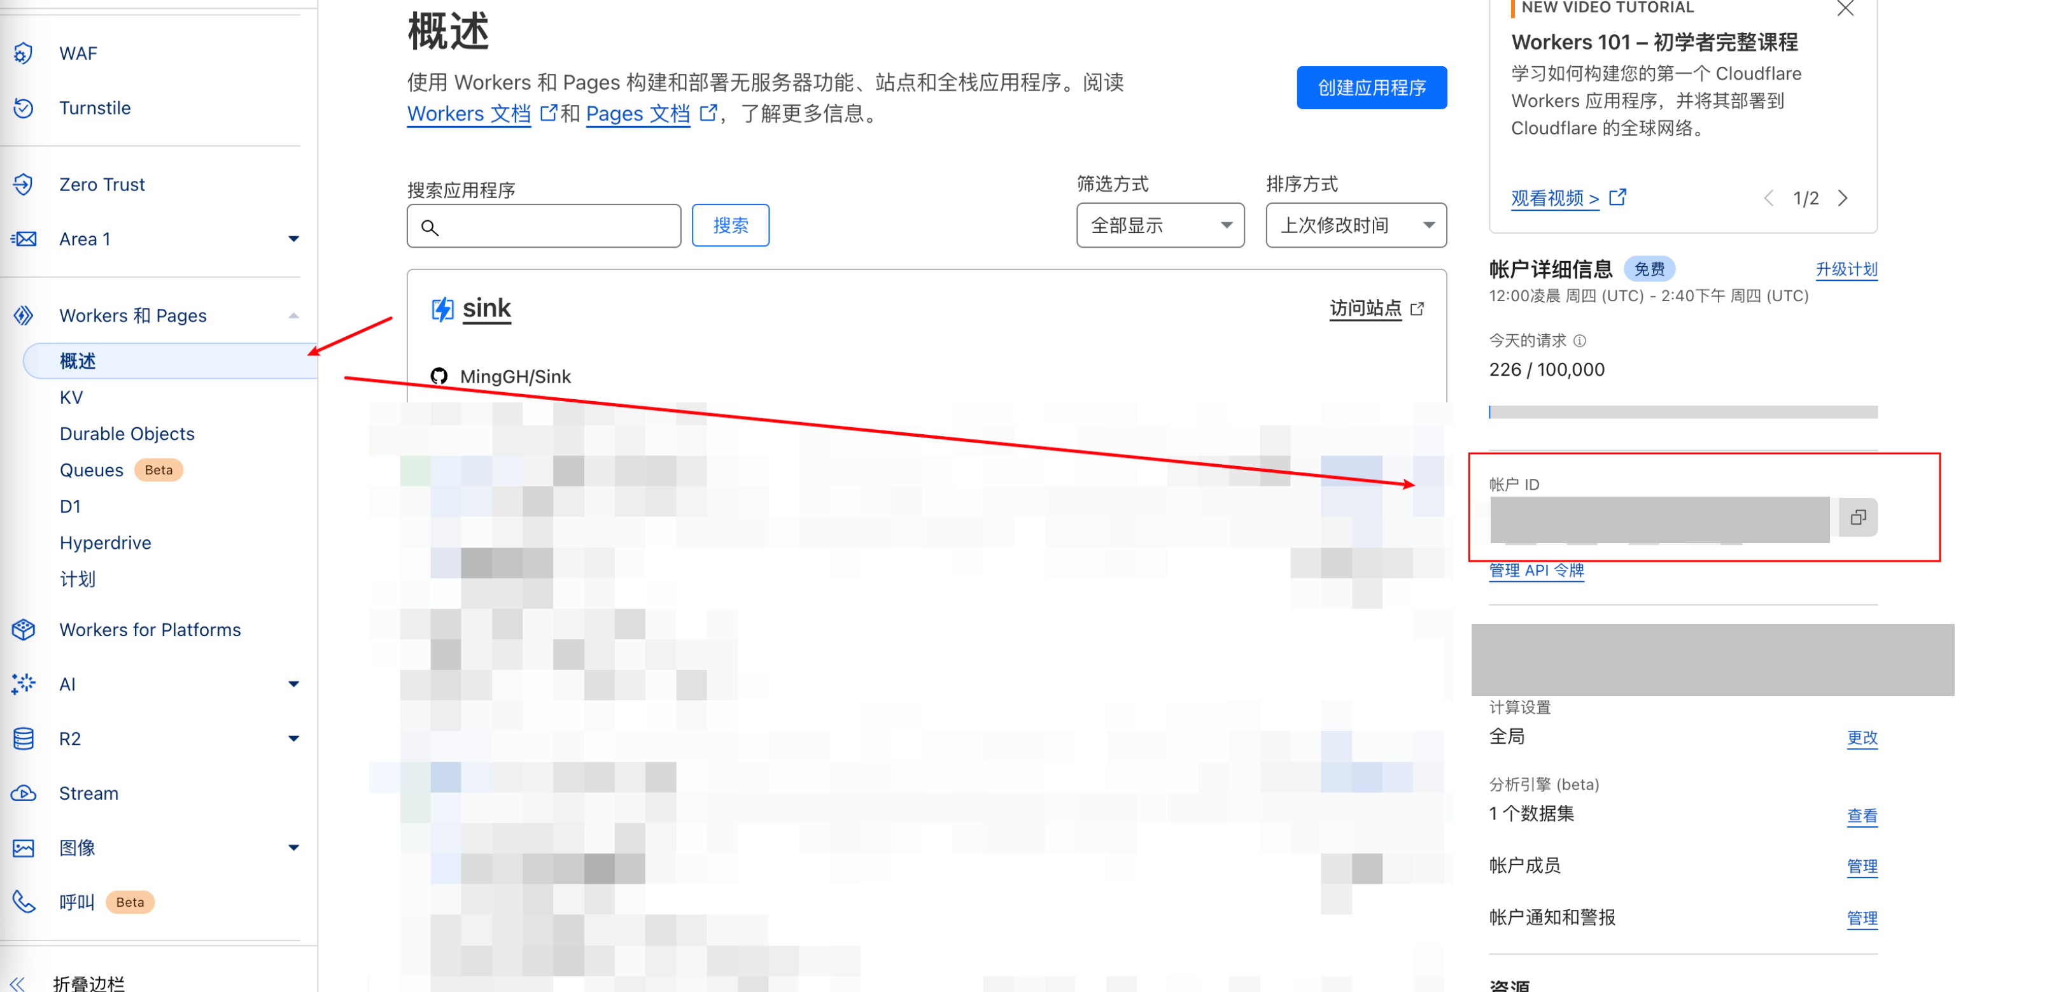Collapse Workers 和 Pages section arrow
The height and width of the screenshot is (992, 2061).
tap(293, 315)
